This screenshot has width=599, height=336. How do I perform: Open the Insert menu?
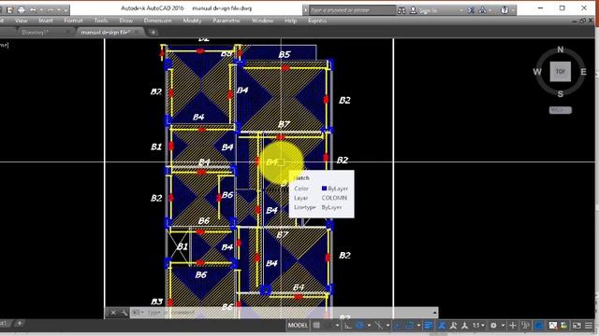coord(46,21)
